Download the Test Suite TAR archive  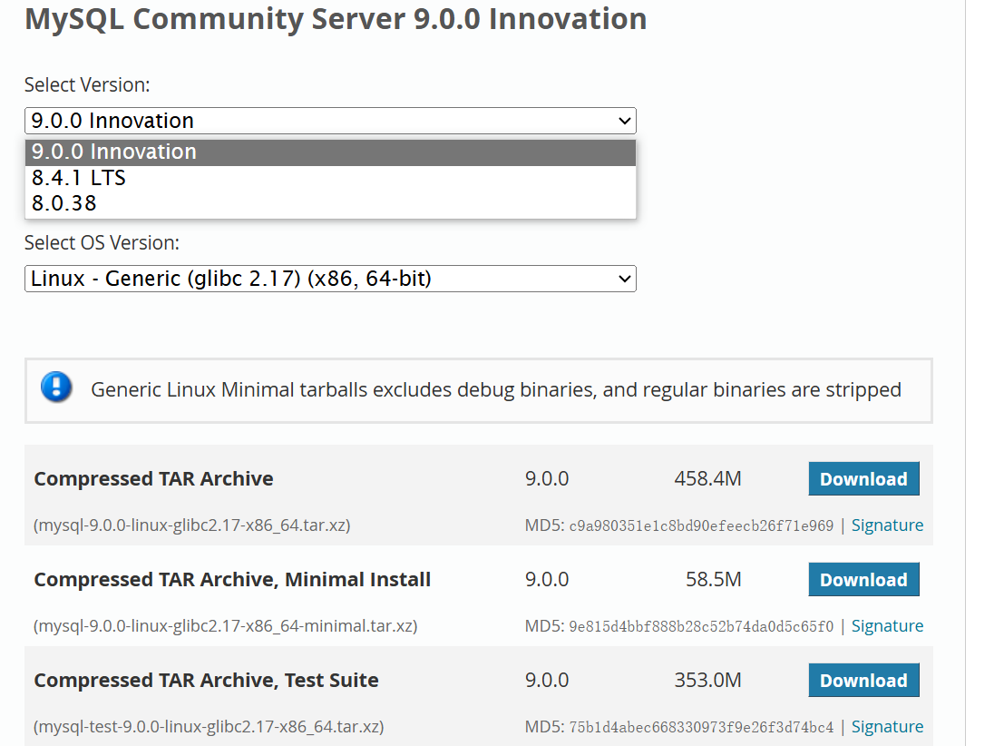[863, 681]
